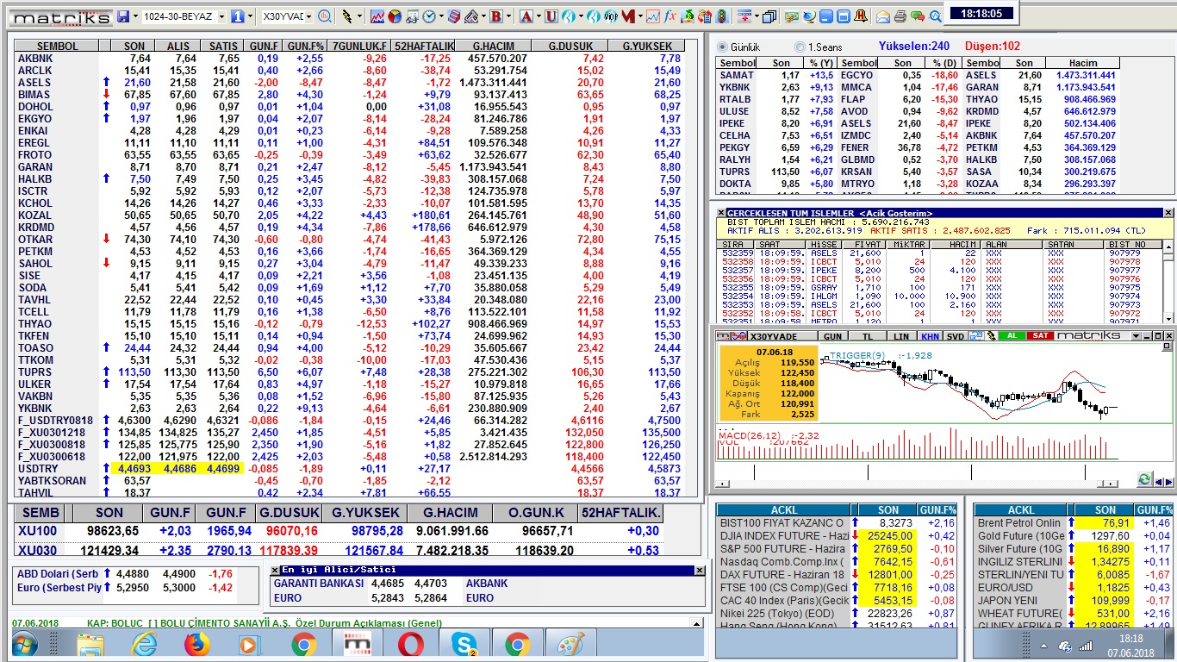Screen dimensions: 1177x662
Task: Expand the arrow next to clock icon
Action: pyautogui.click(x=441, y=16)
